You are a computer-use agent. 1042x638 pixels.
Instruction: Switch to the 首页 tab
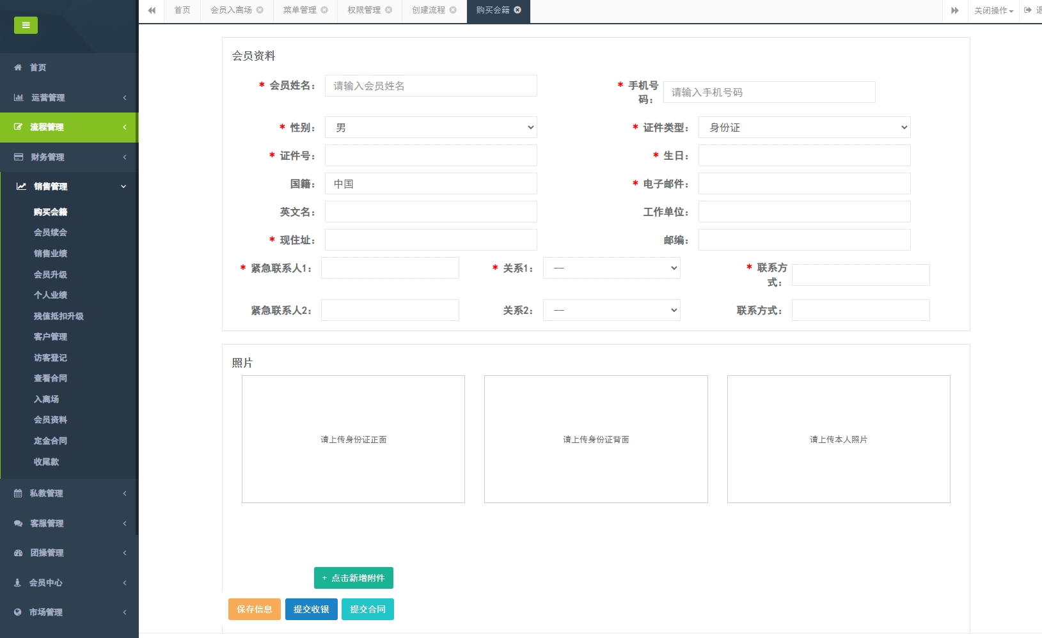pos(182,10)
